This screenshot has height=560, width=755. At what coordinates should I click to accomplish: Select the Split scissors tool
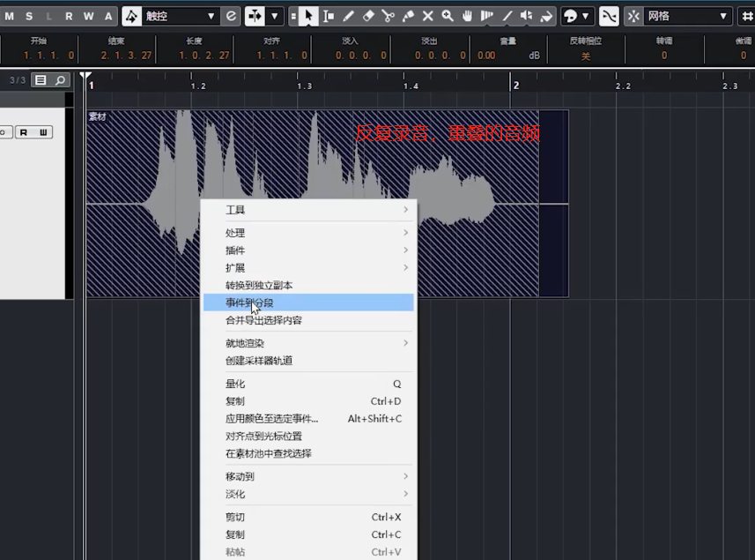389,17
